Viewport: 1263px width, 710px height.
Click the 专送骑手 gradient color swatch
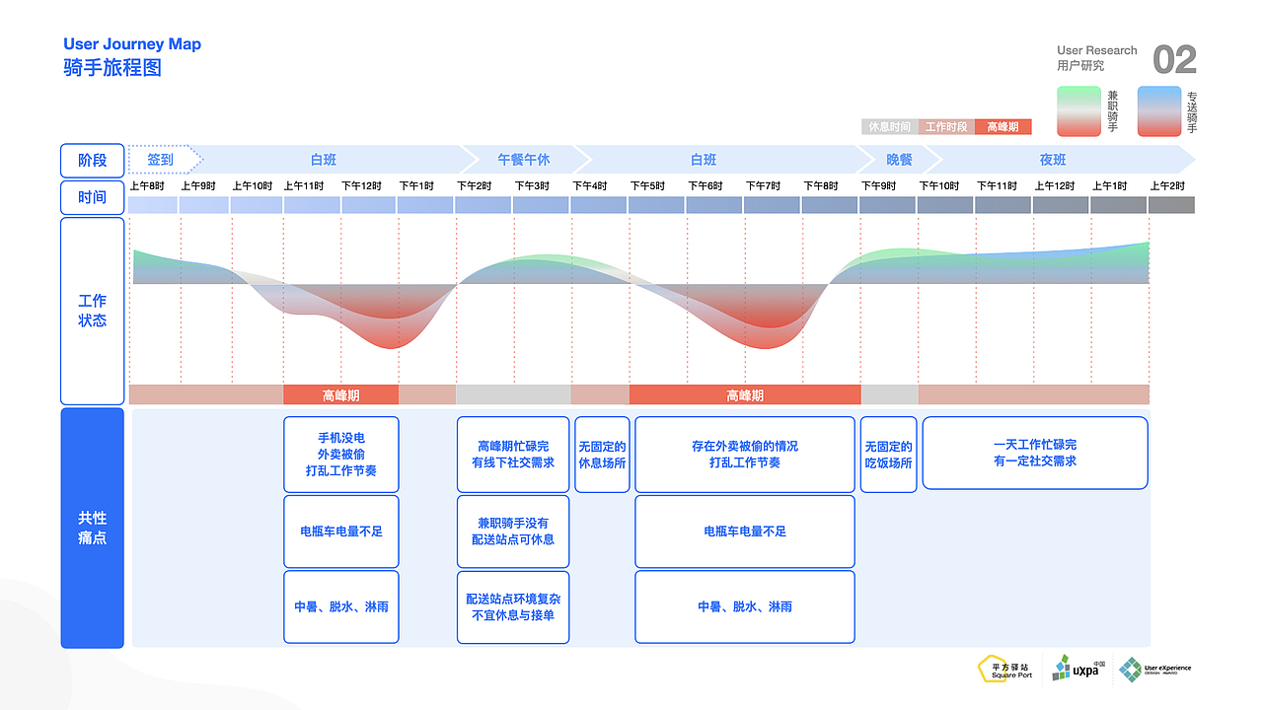pos(1156,108)
